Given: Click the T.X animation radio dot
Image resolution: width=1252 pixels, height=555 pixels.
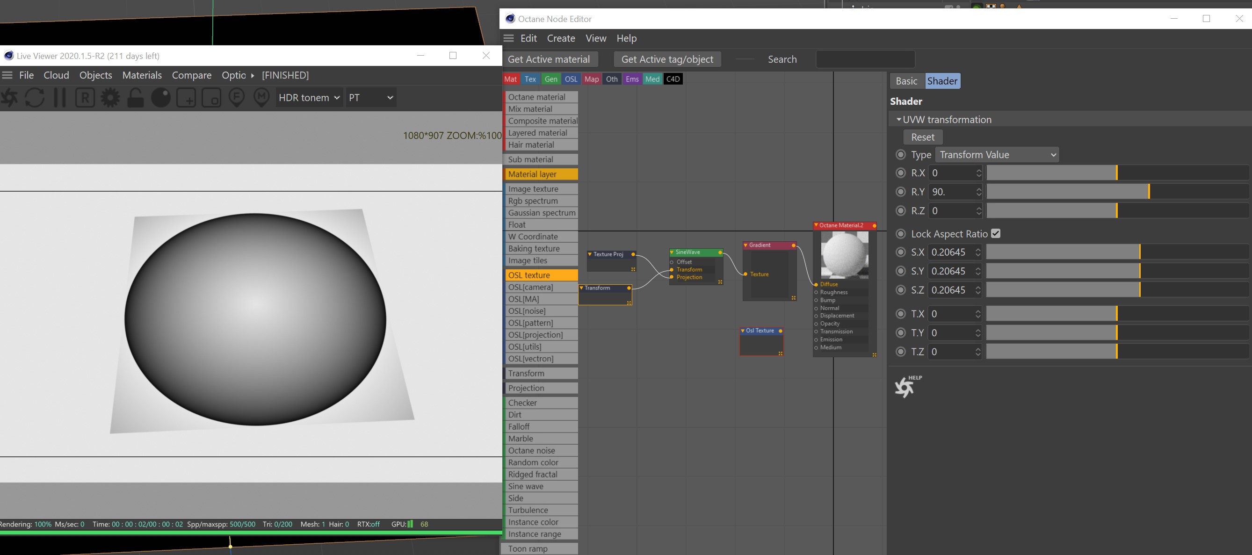Looking at the screenshot, I should coord(901,314).
